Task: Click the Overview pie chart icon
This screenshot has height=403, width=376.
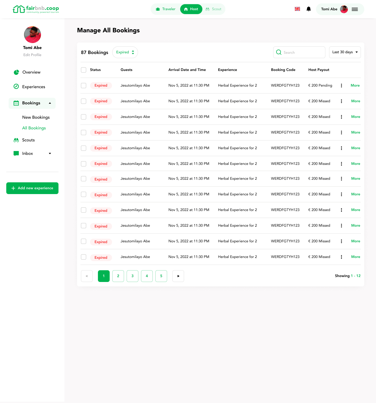Action: 16,72
